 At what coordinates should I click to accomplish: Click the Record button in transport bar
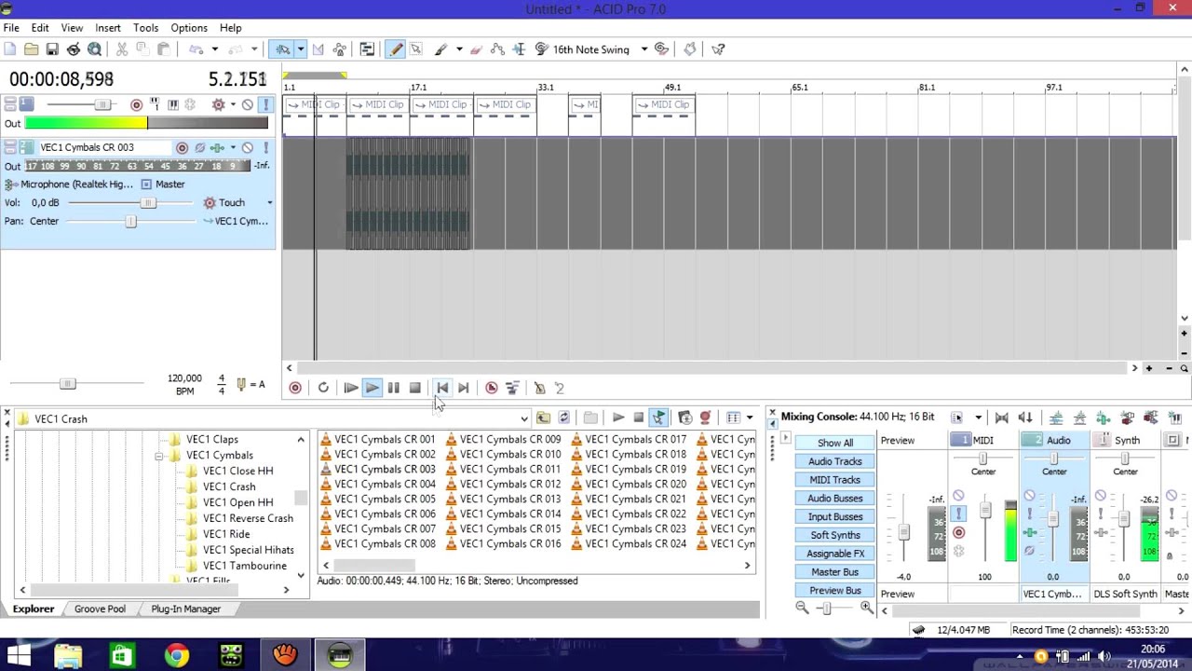[x=295, y=388]
